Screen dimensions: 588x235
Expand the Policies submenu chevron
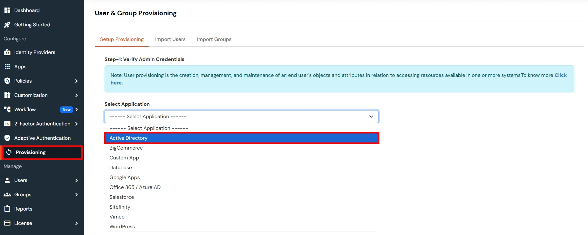(76, 81)
